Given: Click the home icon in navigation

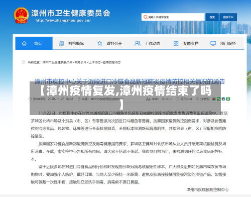Looking at the screenshot, I should pos(24,44).
